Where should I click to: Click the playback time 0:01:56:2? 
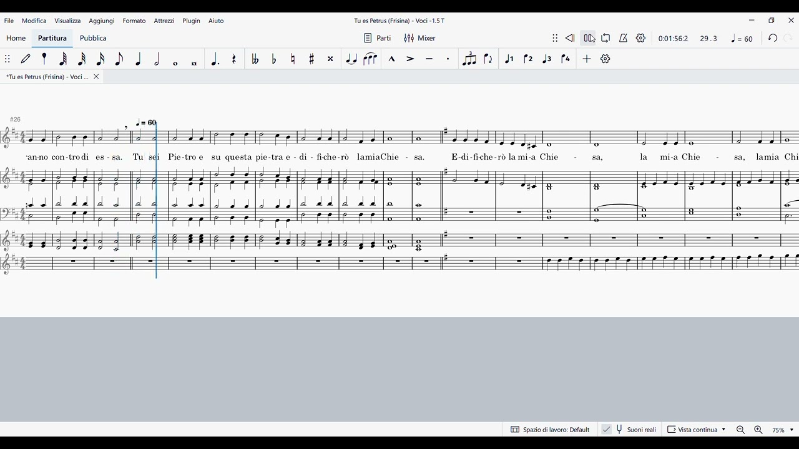[x=673, y=39]
